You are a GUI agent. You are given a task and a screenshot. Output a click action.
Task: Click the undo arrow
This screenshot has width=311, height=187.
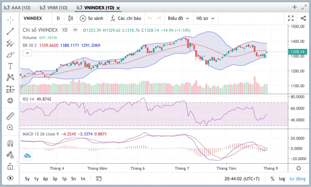150,18
